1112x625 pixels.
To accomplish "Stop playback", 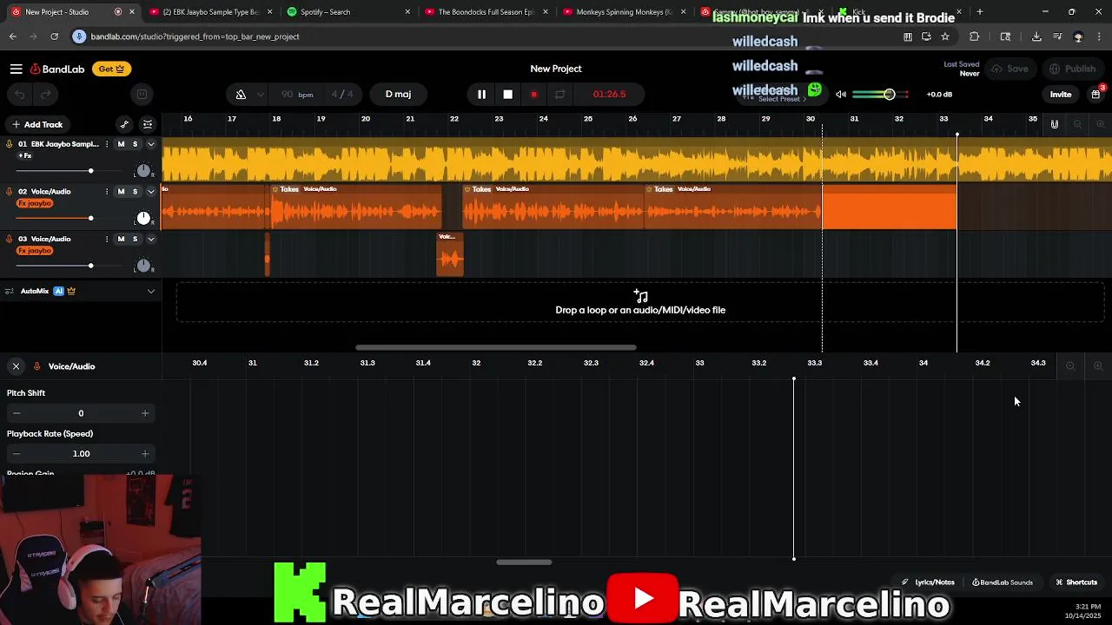I will (x=507, y=94).
